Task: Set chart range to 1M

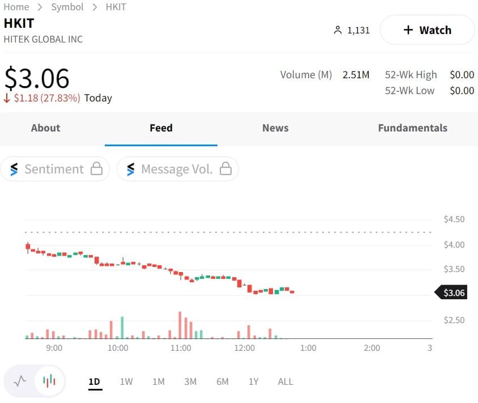Action: tap(159, 381)
